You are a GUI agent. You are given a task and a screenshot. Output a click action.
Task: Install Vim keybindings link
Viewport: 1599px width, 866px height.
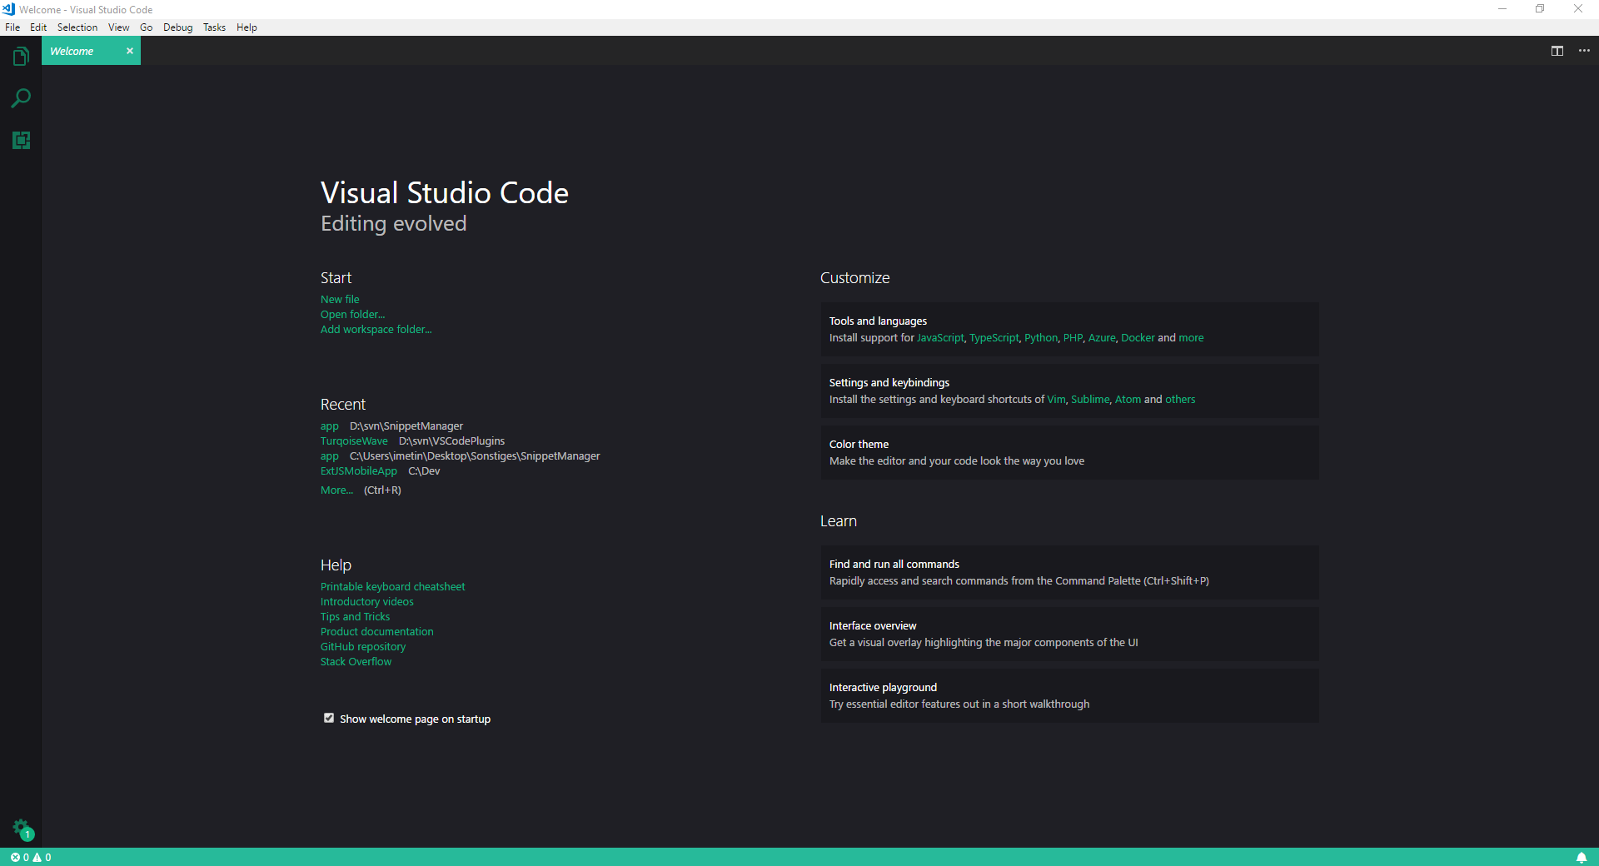pyautogui.click(x=1056, y=400)
